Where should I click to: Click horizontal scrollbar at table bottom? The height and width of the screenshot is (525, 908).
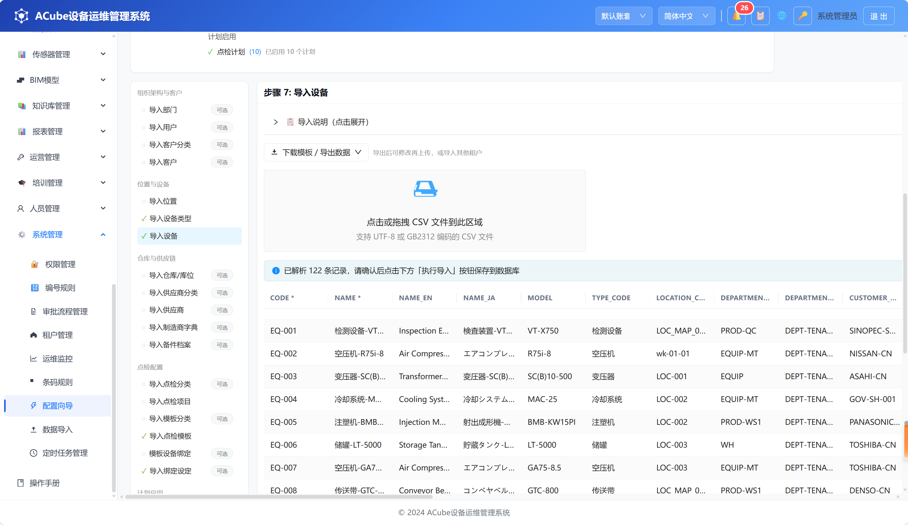(279, 496)
